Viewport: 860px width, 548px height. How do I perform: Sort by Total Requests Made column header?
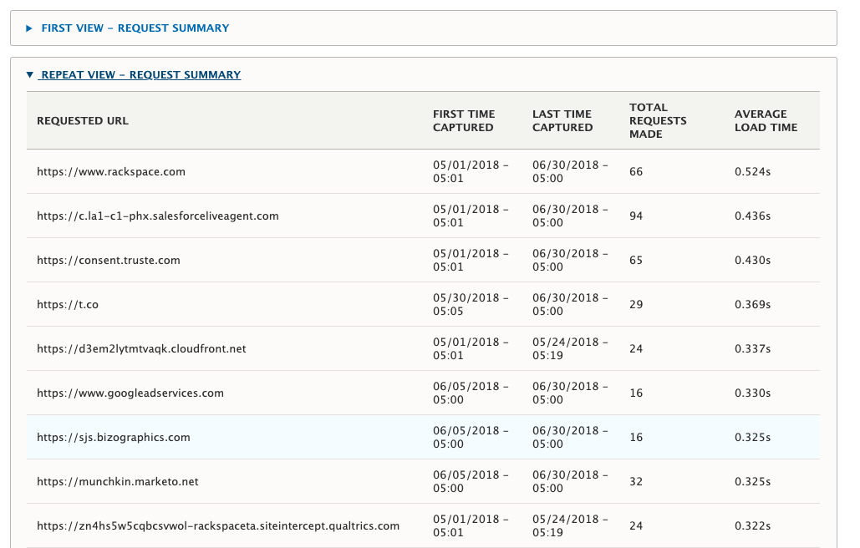pyautogui.click(x=658, y=120)
